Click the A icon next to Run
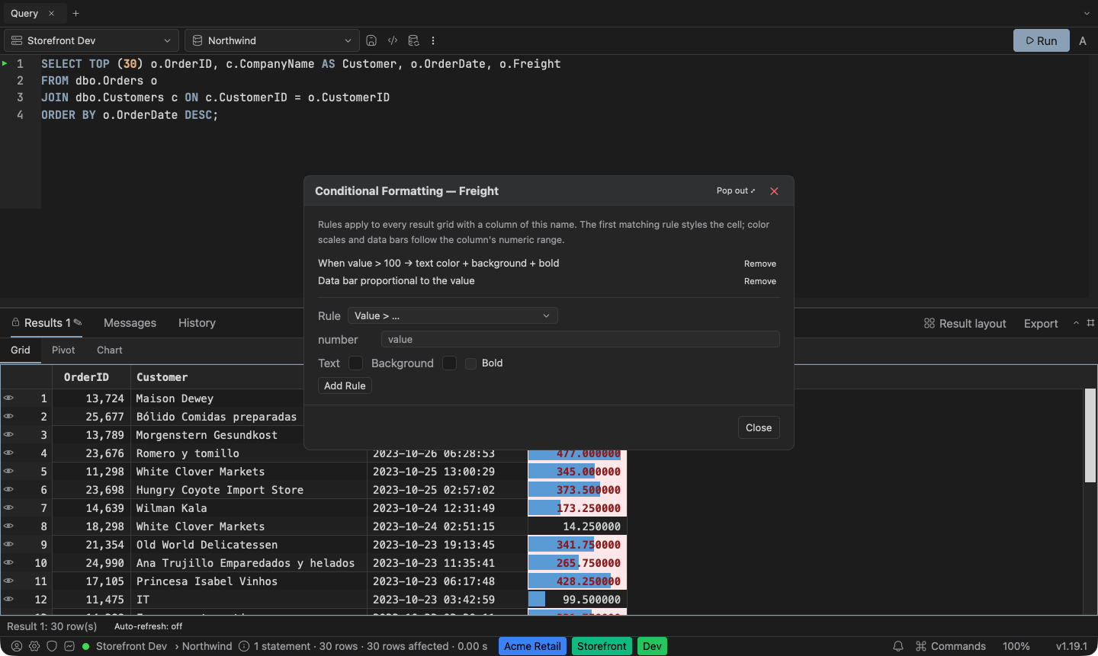 point(1083,40)
